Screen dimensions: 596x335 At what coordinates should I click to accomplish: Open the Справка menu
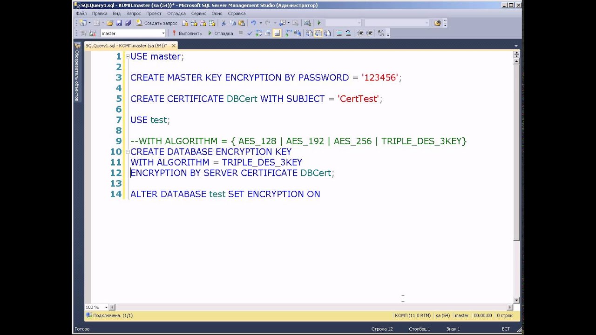click(237, 13)
